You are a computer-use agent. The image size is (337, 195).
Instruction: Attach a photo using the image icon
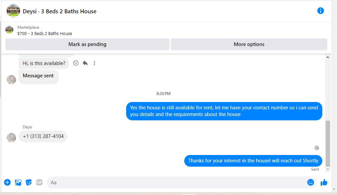(18, 182)
